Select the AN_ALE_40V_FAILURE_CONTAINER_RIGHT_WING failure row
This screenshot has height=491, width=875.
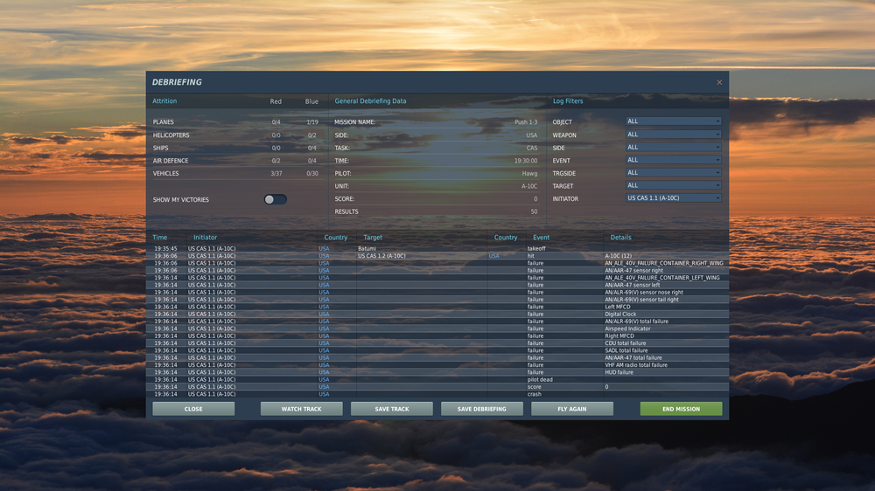(438, 263)
